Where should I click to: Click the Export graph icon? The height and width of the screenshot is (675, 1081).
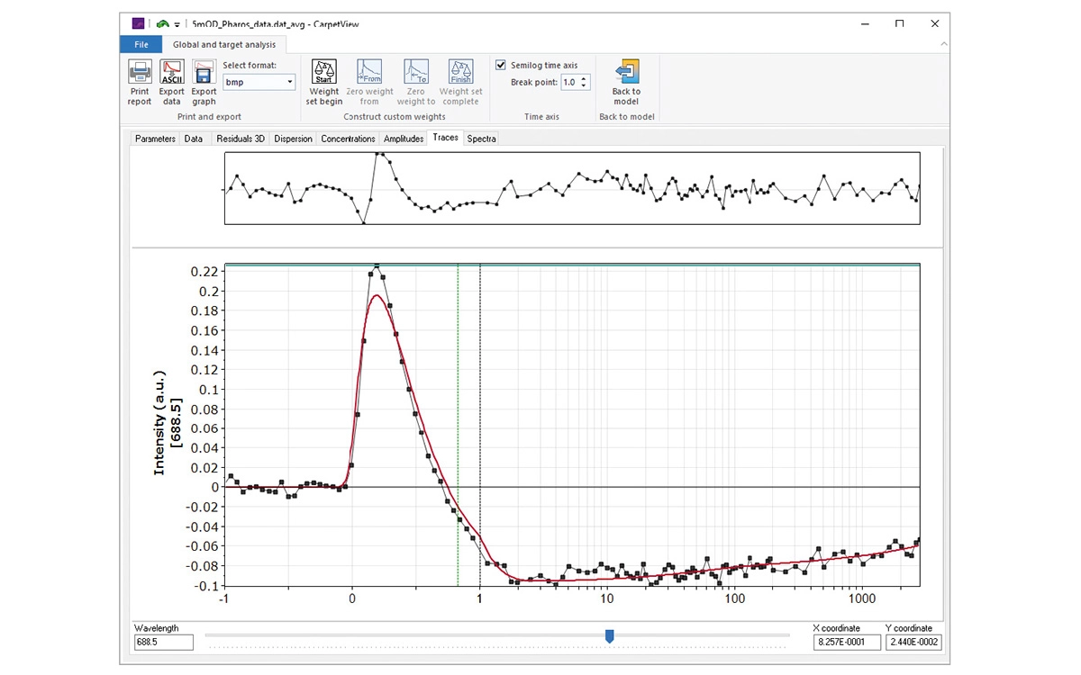[204, 73]
